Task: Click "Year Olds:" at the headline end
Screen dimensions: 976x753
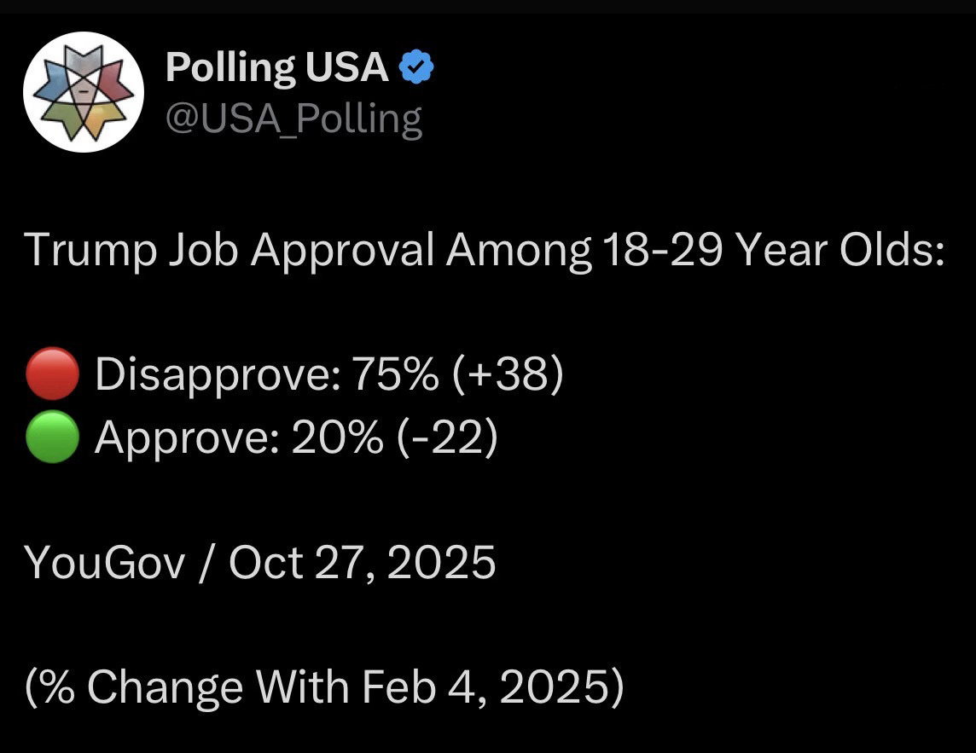Action: pyautogui.click(x=840, y=251)
